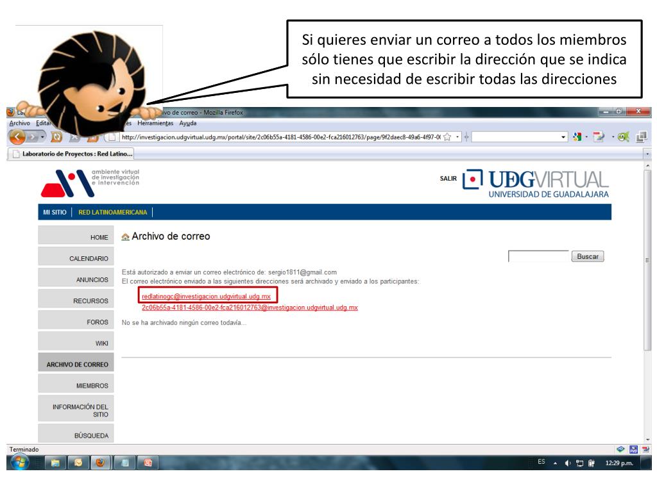The height and width of the screenshot is (492, 657).
Task: Open FOROS in the sidebar
Action: click(x=76, y=320)
